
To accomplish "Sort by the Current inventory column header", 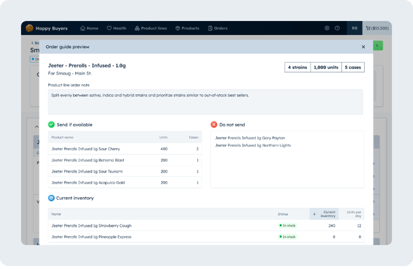I will click(324, 214).
